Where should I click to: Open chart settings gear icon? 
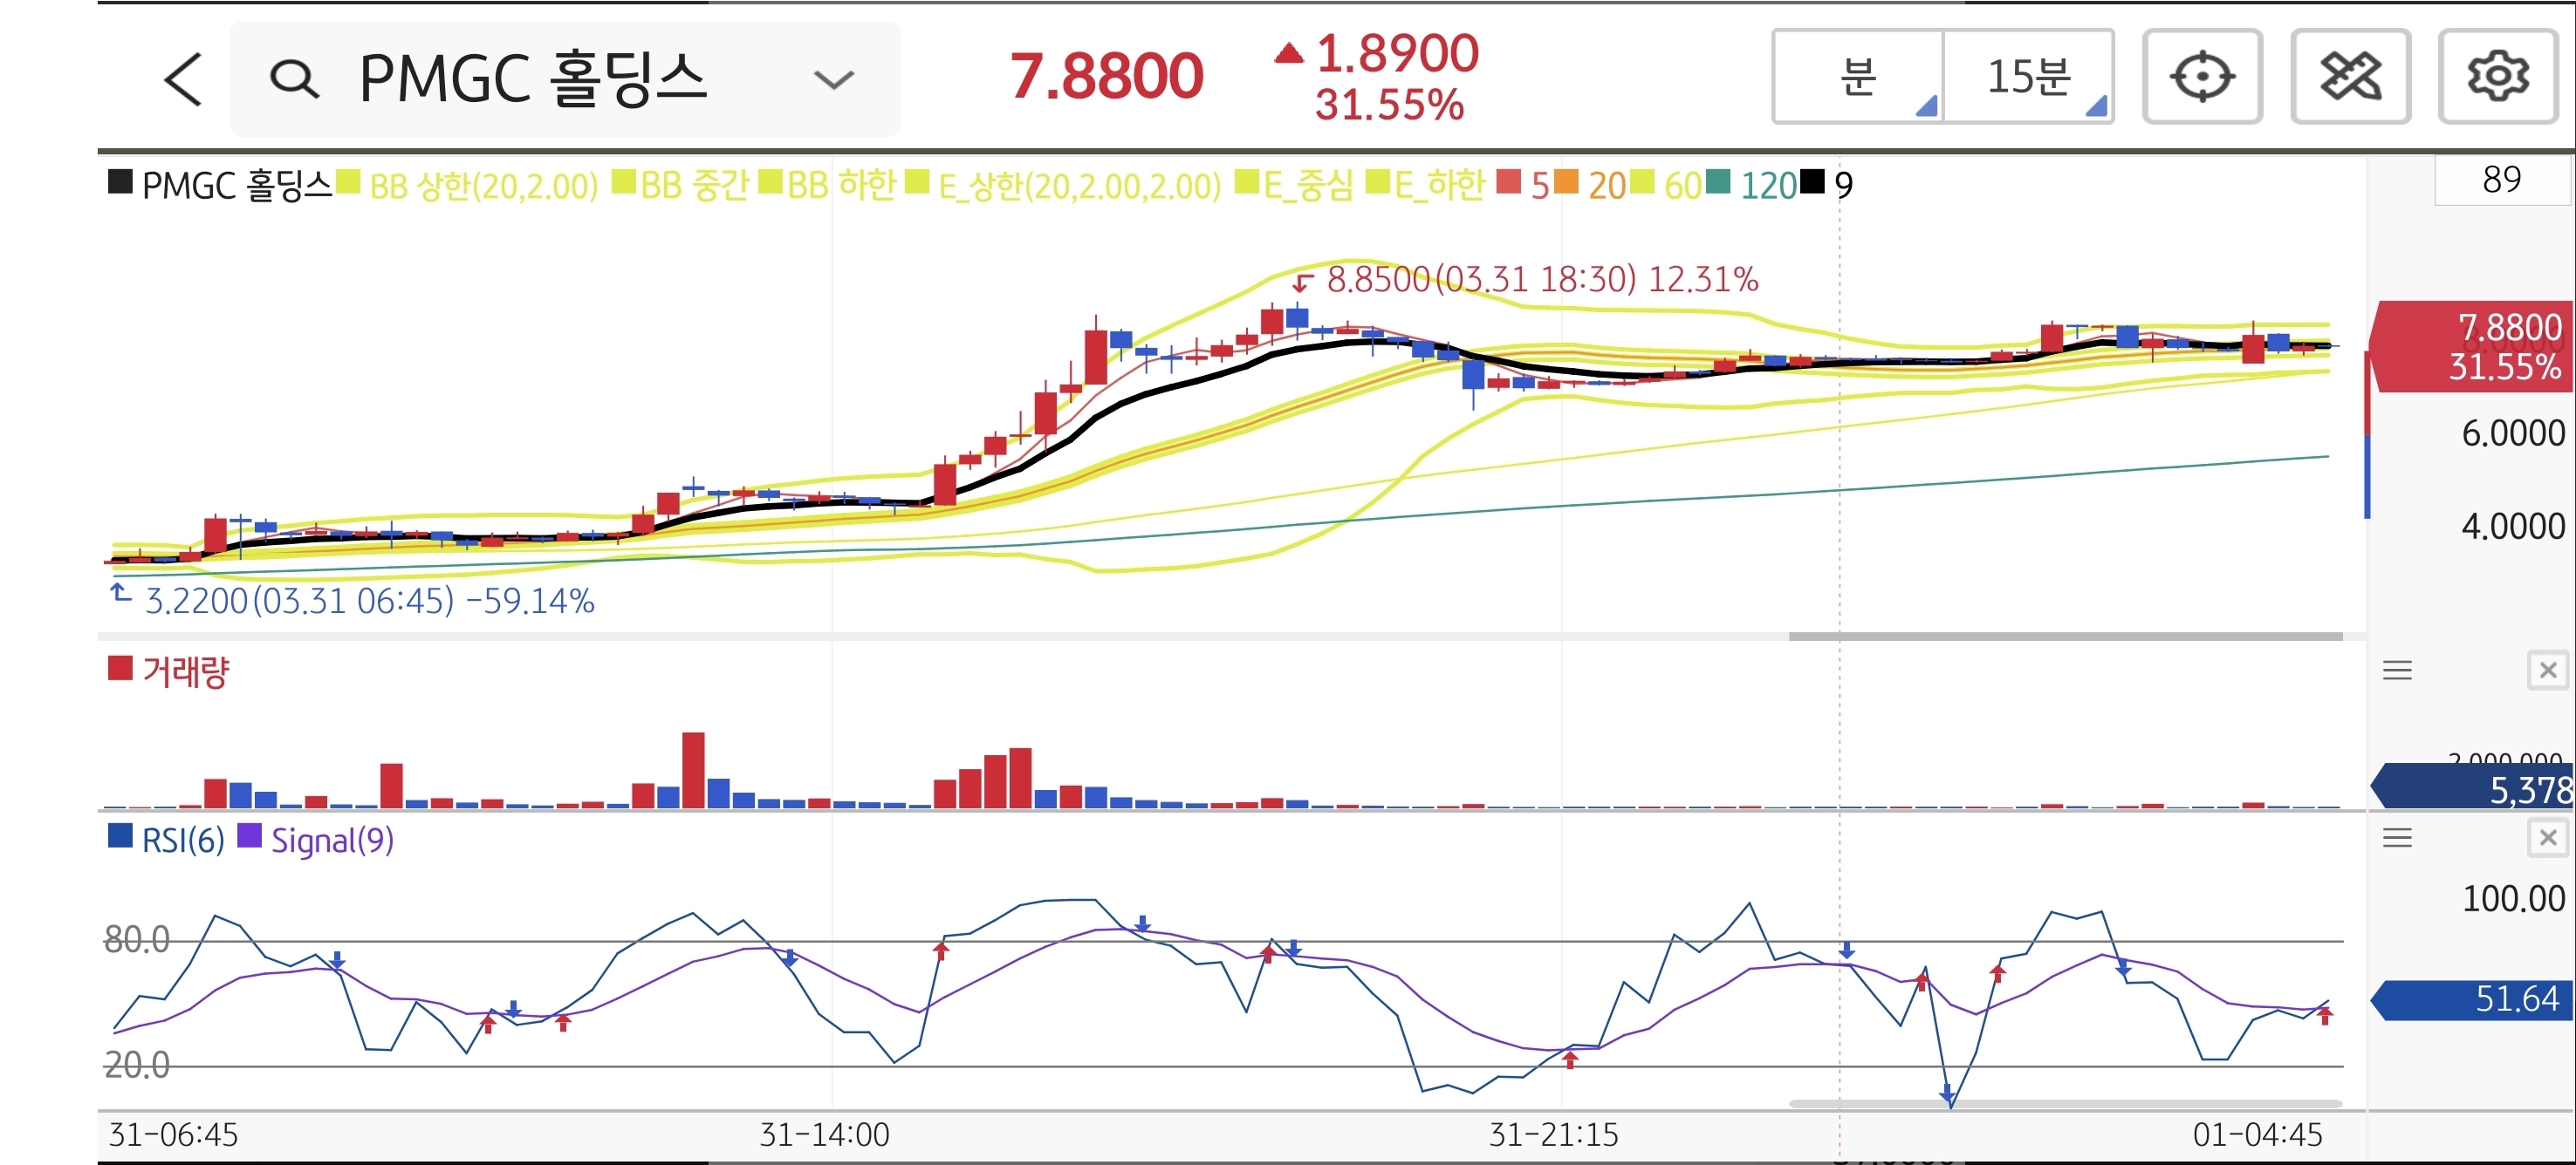pos(2497,77)
